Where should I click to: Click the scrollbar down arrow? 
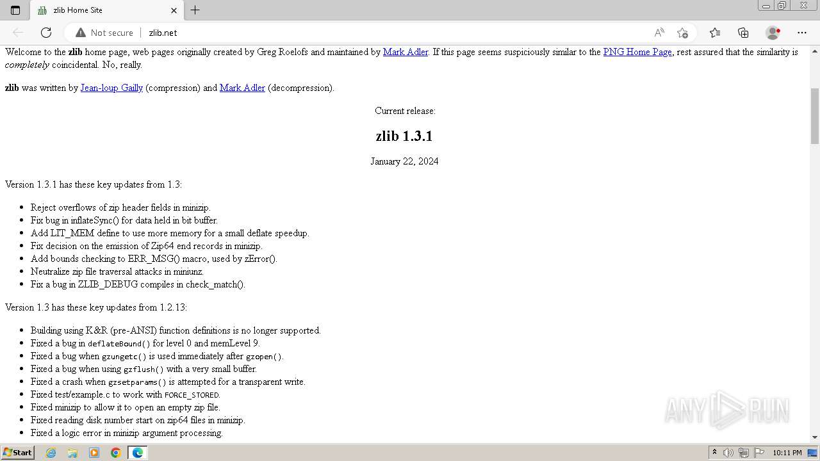click(815, 437)
